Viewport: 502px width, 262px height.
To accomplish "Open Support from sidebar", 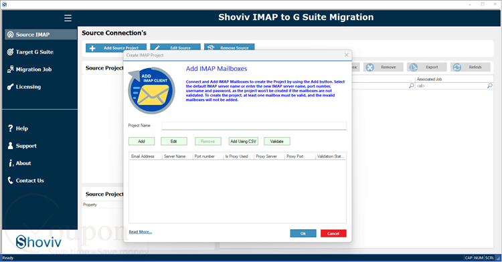I will tap(26, 146).
